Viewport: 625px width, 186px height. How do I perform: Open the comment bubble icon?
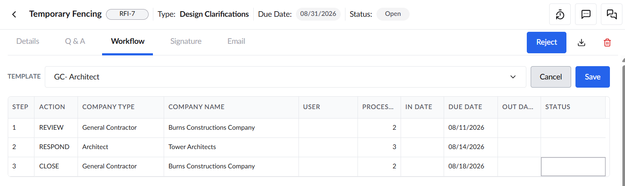[586, 14]
